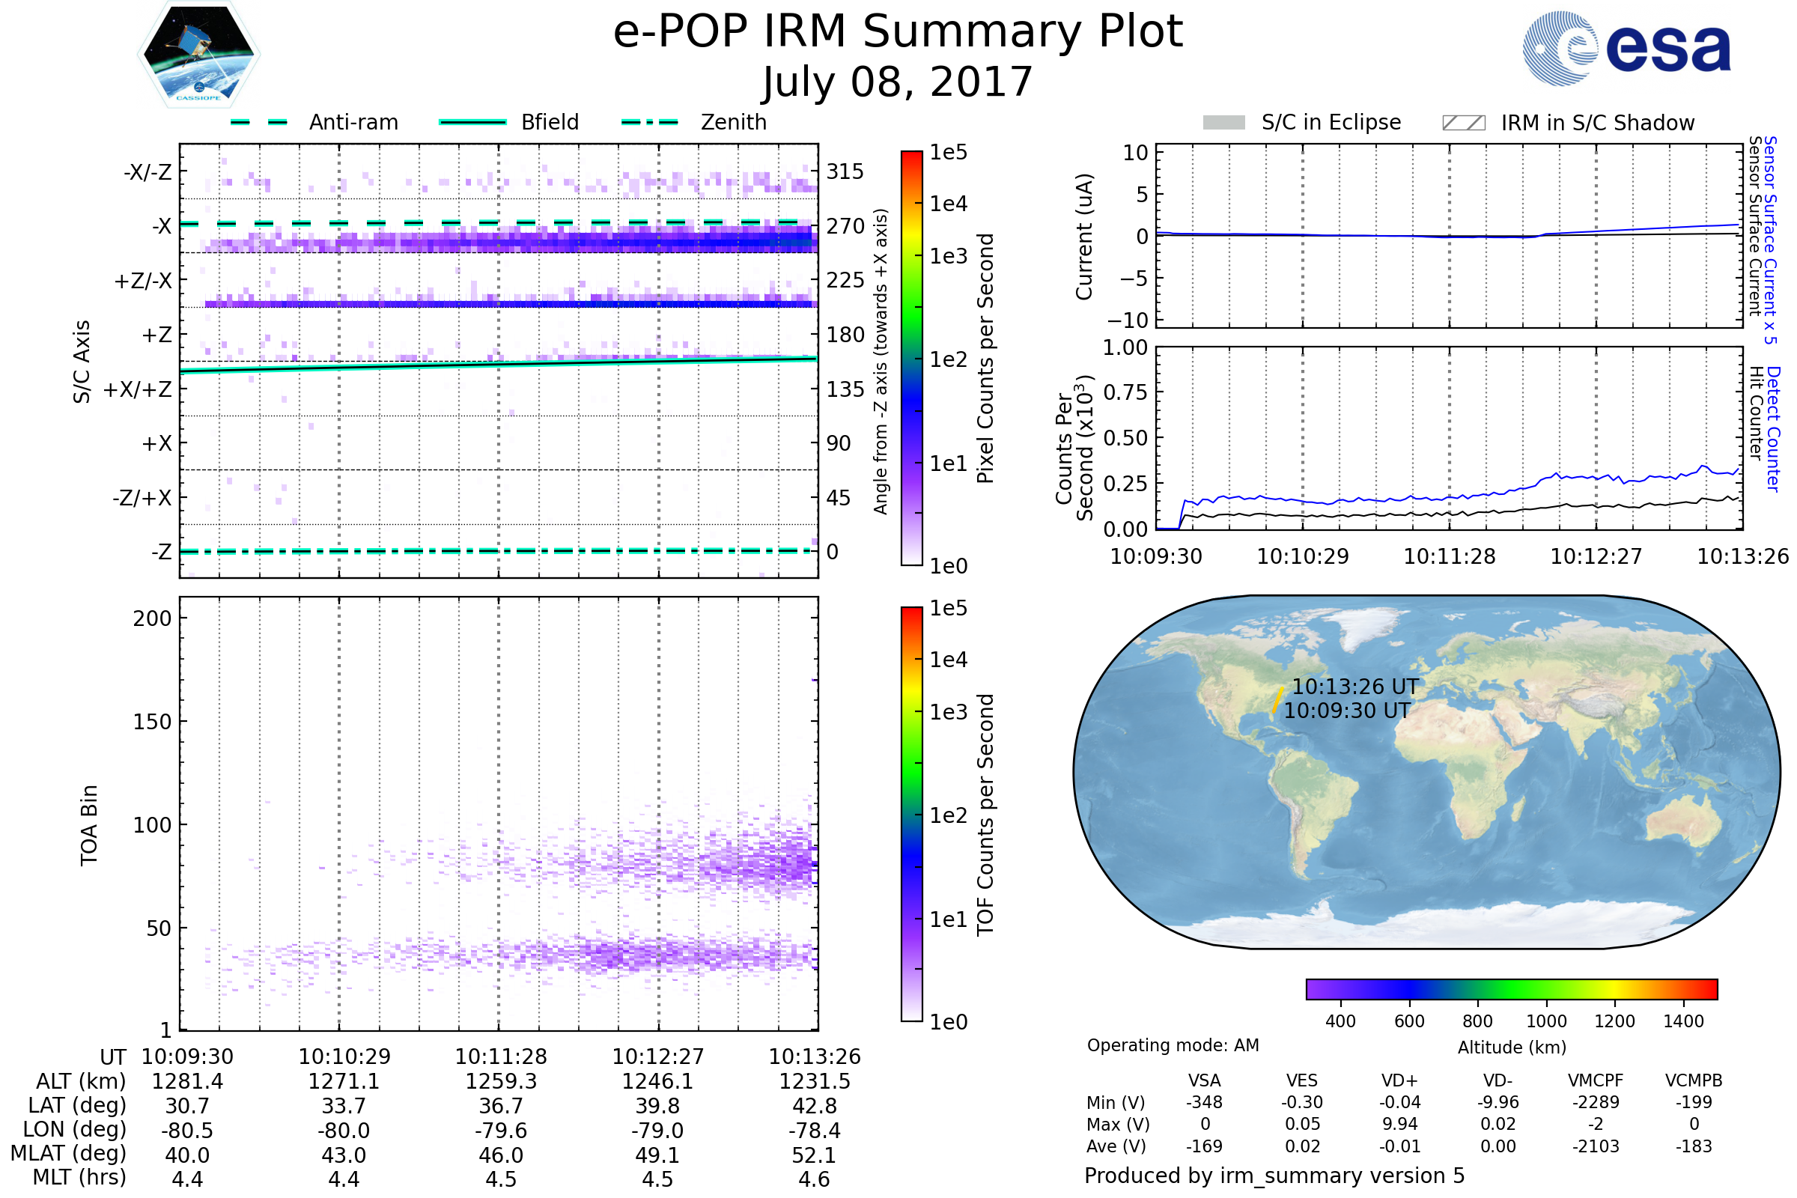Screen dimensions: 1797x1198
Task: Click the S/C in Eclipse gray swatch
Action: pos(1223,123)
